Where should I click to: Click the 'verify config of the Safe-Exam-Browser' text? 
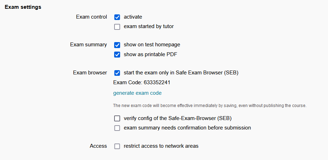point(178,118)
